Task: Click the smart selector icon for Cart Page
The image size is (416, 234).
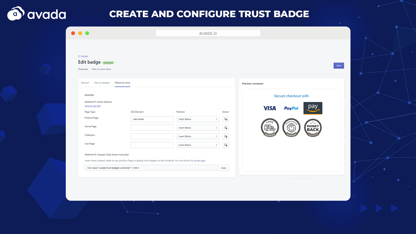Action: point(226,145)
